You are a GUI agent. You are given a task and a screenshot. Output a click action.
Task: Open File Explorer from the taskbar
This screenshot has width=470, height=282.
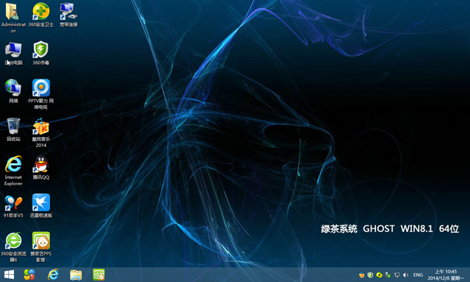[x=76, y=275]
